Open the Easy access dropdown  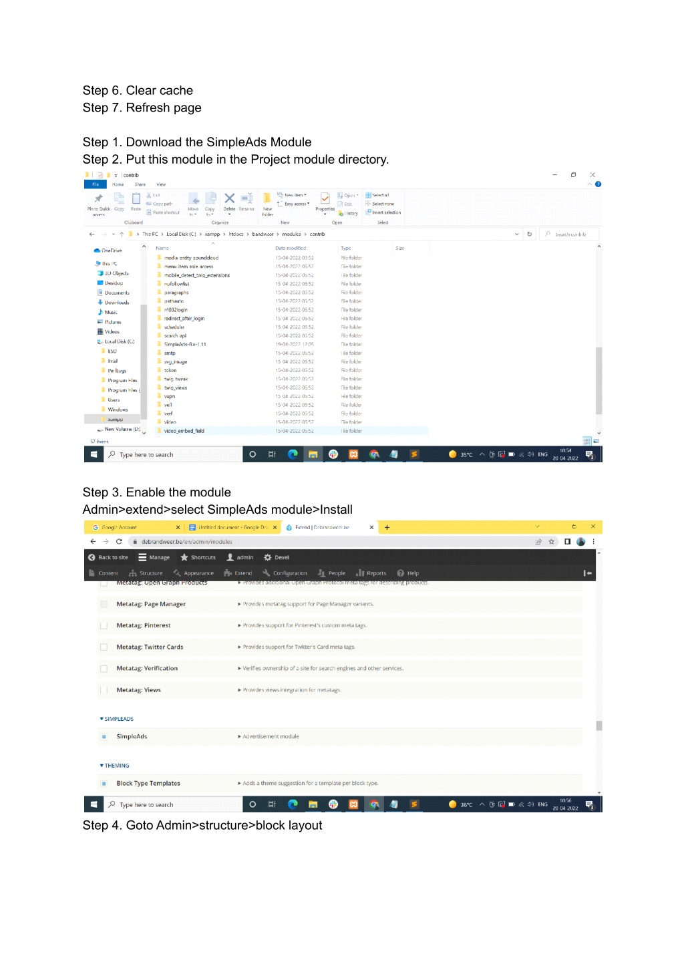(293, 204)
